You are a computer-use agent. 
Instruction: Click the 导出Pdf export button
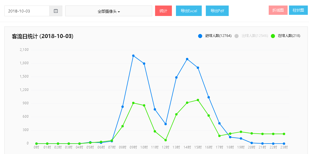click(217, 11)
